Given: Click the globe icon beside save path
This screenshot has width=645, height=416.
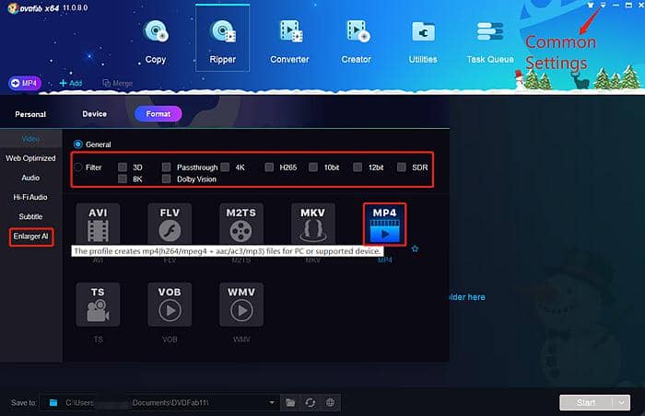Looking at the screenshot, I should [330, 402].
